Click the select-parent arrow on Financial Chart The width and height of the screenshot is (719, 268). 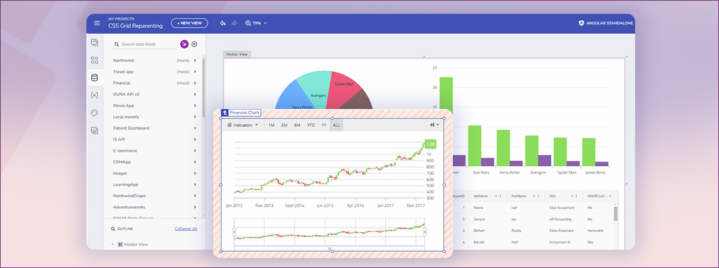tap(225, 112)
